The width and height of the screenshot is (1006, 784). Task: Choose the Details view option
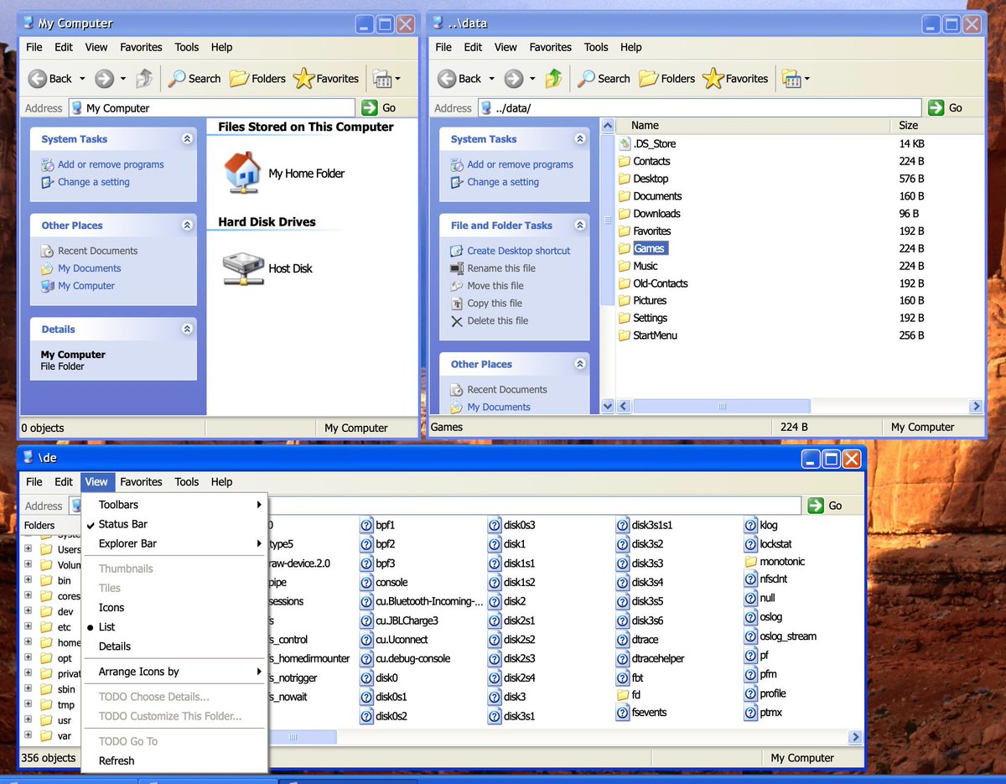174,646
